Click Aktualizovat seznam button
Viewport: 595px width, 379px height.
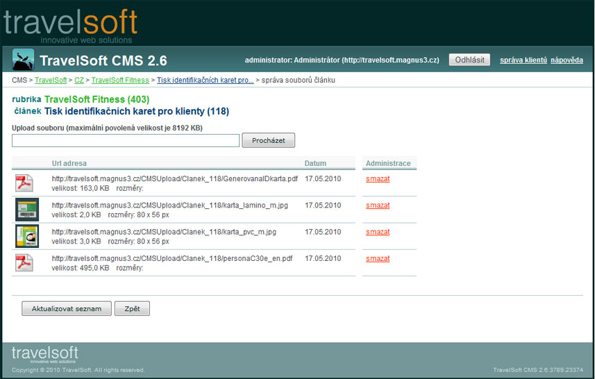(67, 308)
